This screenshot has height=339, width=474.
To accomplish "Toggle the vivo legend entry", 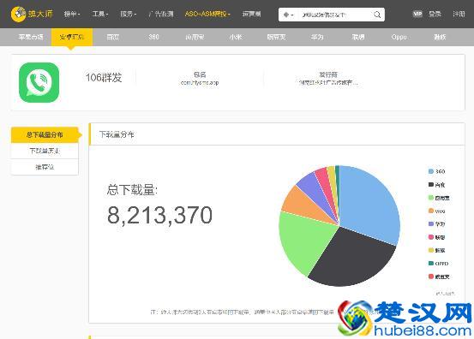I will click(x=437, y=211).
